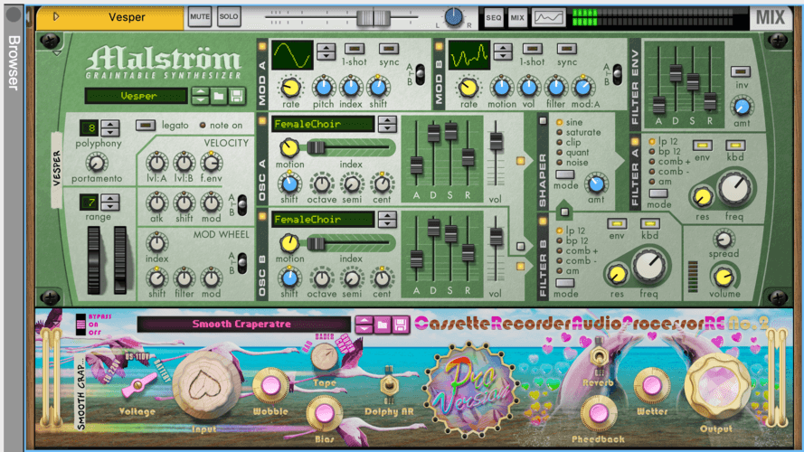Screen dimensions: 804x452
Task: Adjust the Mod B motion knob
Action: click(x=501, y=88)
